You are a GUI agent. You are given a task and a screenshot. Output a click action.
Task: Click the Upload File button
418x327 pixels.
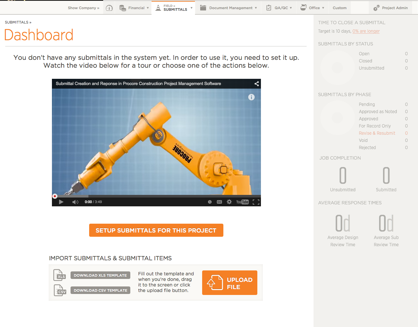(x=230, y=283)
